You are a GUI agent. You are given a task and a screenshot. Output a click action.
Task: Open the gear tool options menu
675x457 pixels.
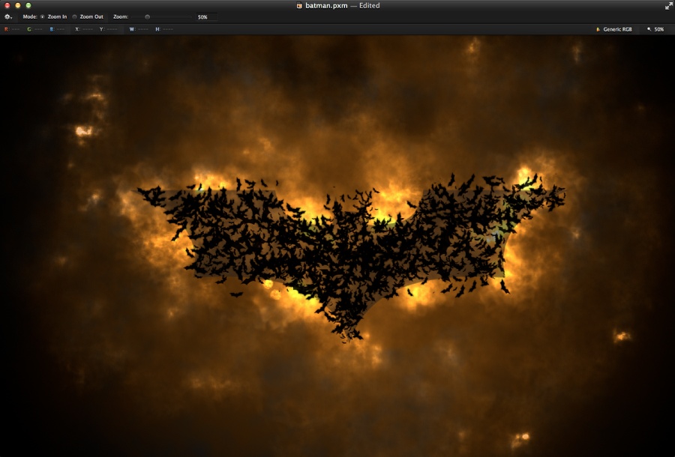(x=7, y=16)
